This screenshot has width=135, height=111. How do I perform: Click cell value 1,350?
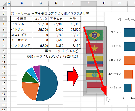56,46
